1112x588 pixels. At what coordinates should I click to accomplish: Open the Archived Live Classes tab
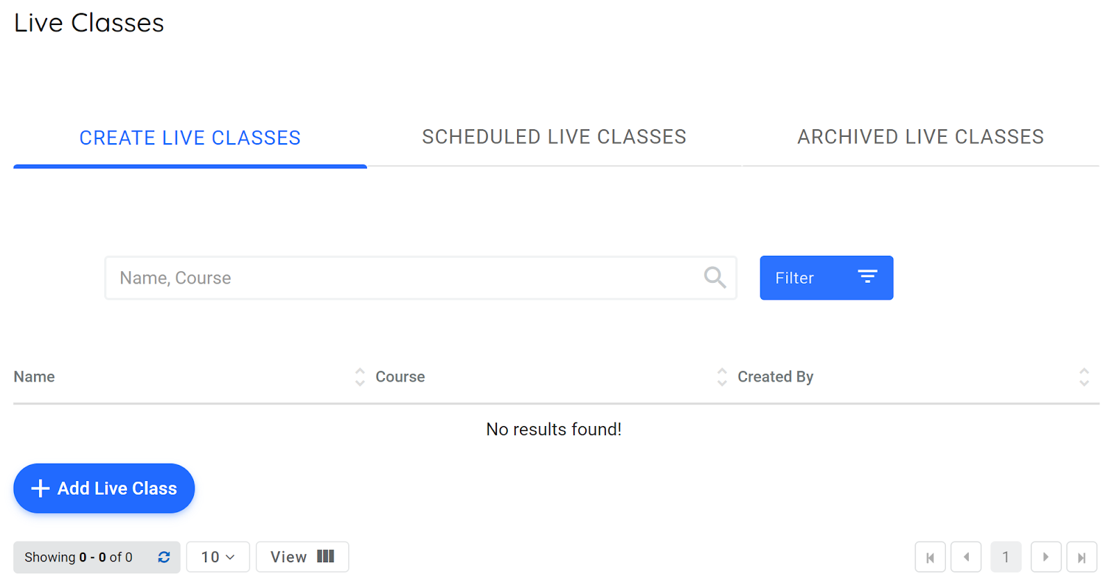pyautogui.click(x=921, y=137)
